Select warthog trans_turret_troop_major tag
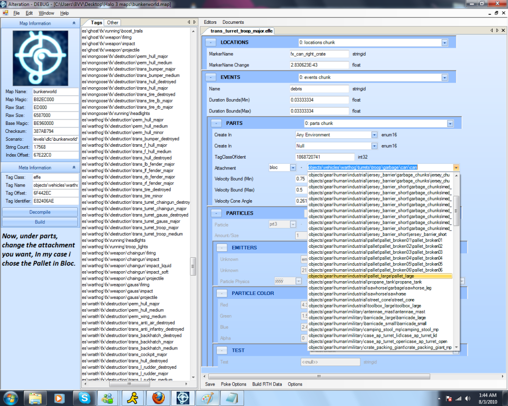508x406 pixels. [130, 228]
